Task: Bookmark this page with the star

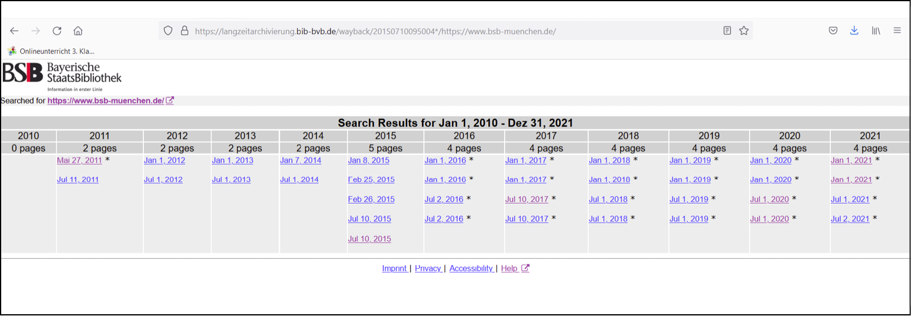Action: pyautogui.click(x=744, y=30)
